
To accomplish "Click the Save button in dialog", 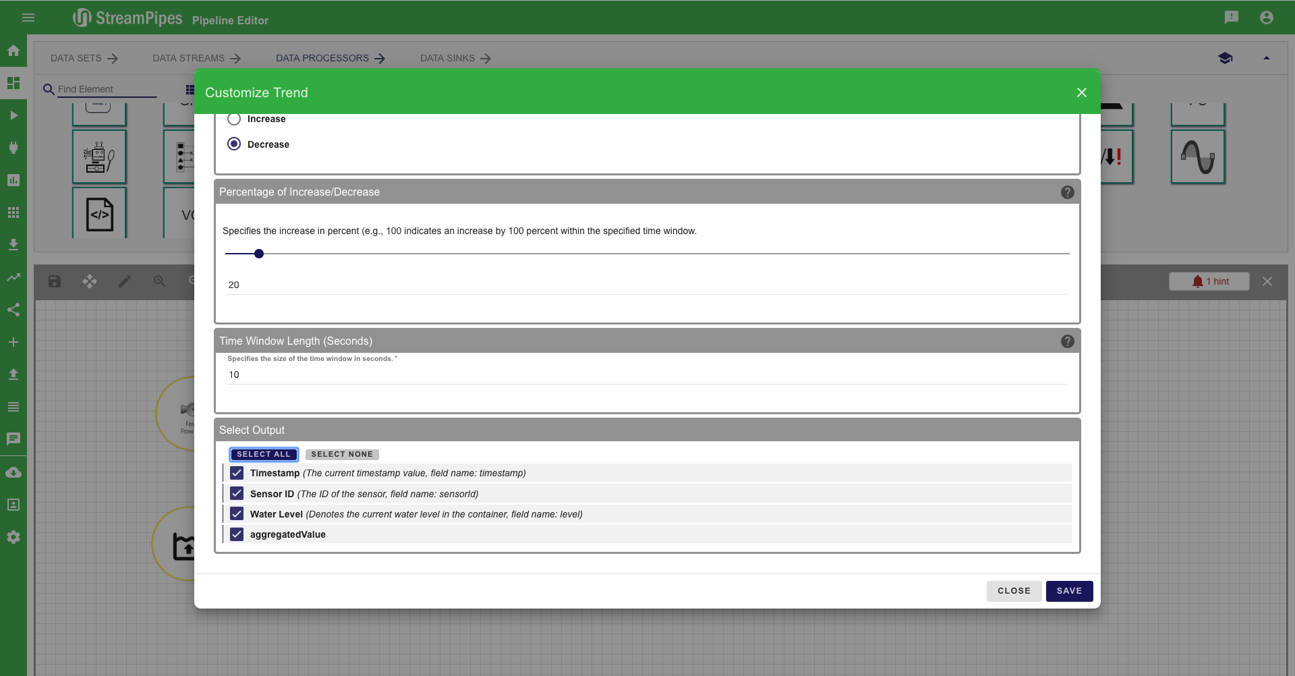I will click(x=1069, y=591).
